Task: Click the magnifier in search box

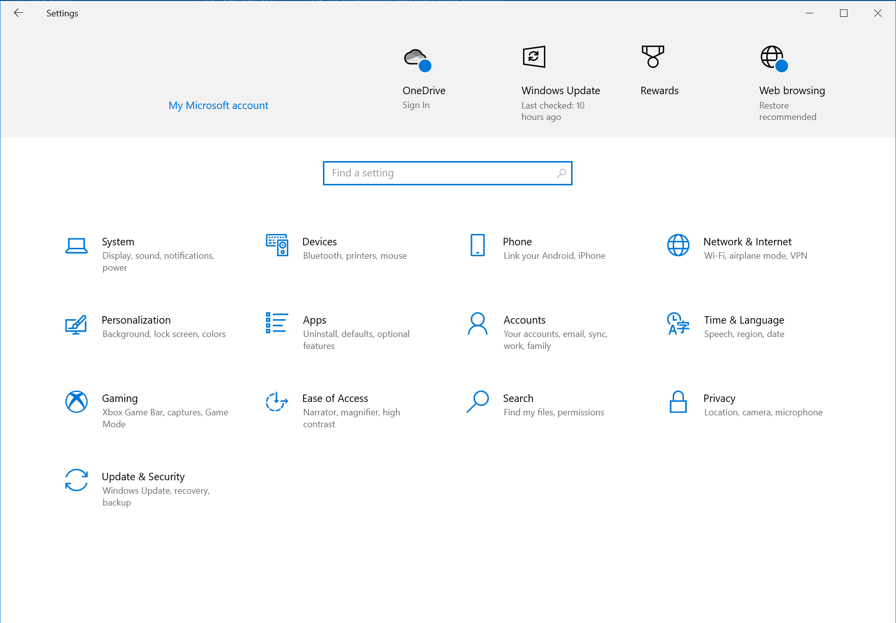Action: (561, 173)
